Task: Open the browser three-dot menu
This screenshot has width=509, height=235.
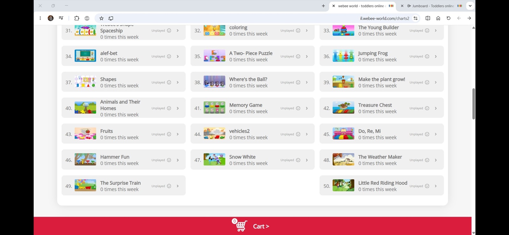Action: point(40,18)
